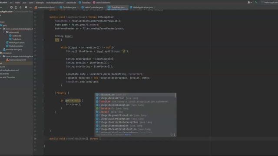Choose Iterable suggestion in completion list
The width and height of the screenshot is (278, 156).
pos(135,108)
